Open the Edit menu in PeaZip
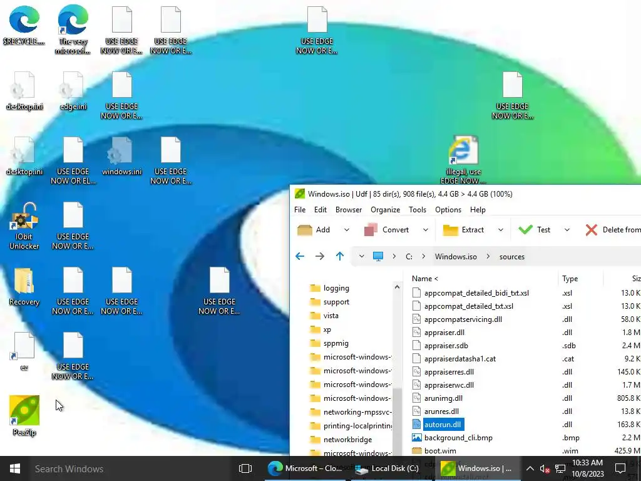 (320, 210)
